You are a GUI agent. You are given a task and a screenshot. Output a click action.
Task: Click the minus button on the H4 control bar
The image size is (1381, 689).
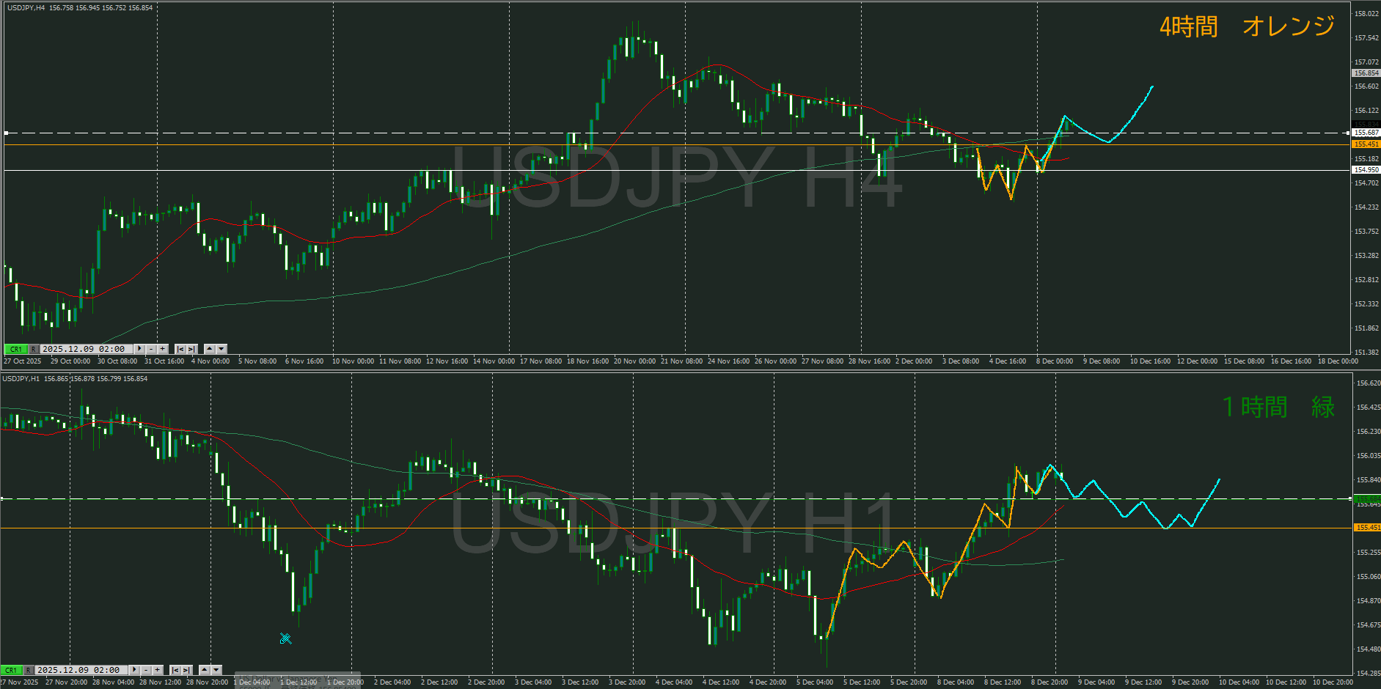pos(151,349)
